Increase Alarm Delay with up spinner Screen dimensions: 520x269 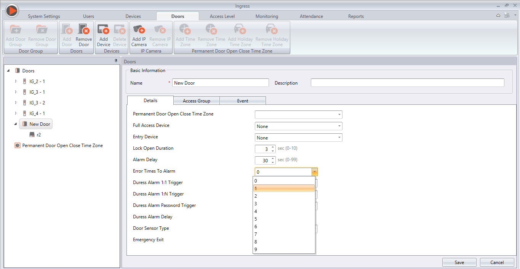(273, 159)
